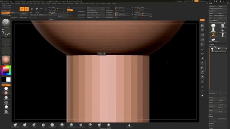Select the white main color swatch

pos(8,80)
